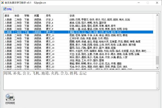This screenshot has width=162, height=108.
Task: Select the highlighted 课文_10 row
Action: click(x=79, y=32)
